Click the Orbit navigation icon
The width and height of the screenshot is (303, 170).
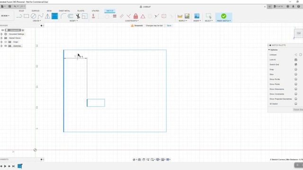(x=134, y=160)
